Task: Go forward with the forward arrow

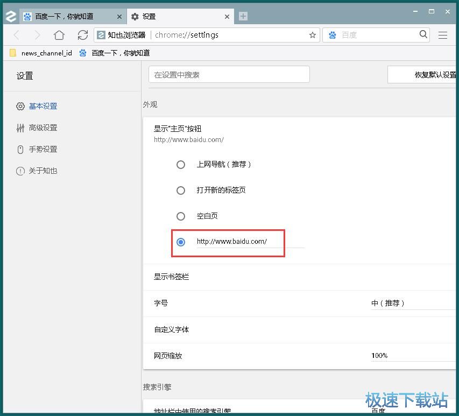Action: point(37,35)
